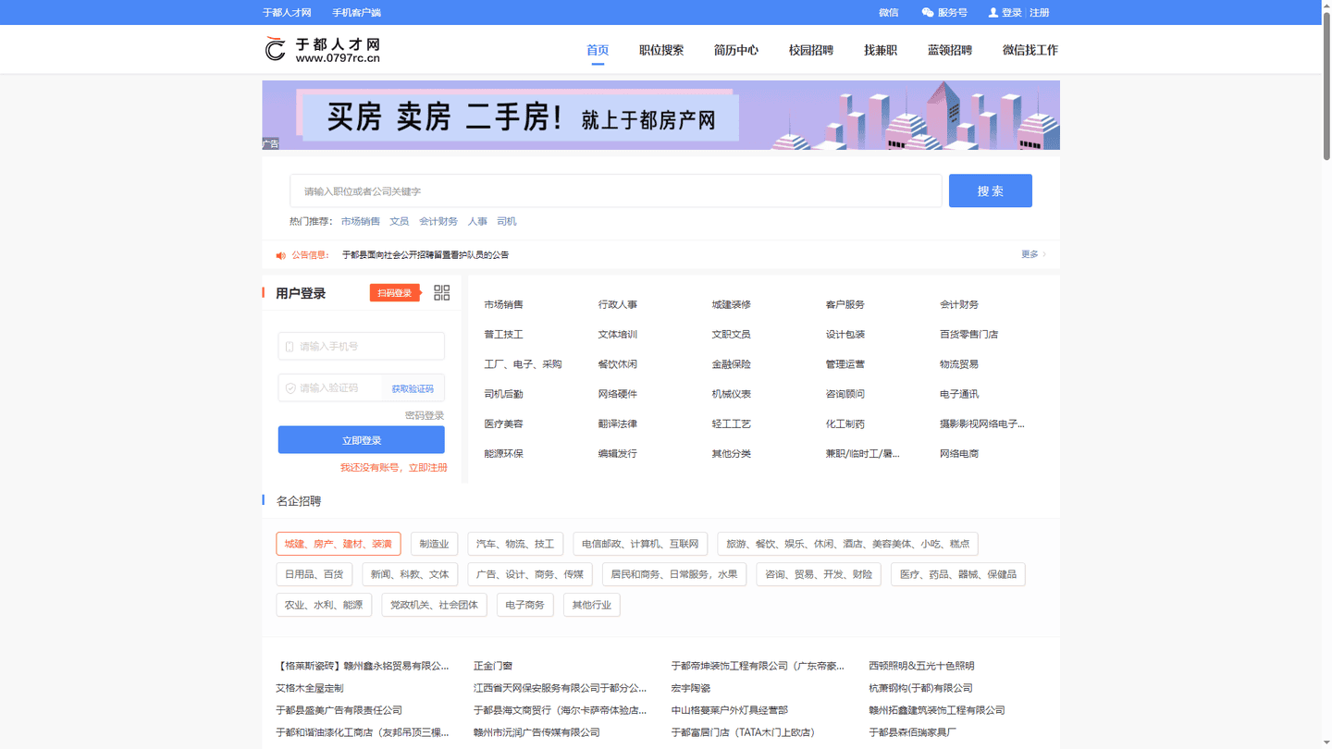Open the 客户服务 job category

click(845, 305)
